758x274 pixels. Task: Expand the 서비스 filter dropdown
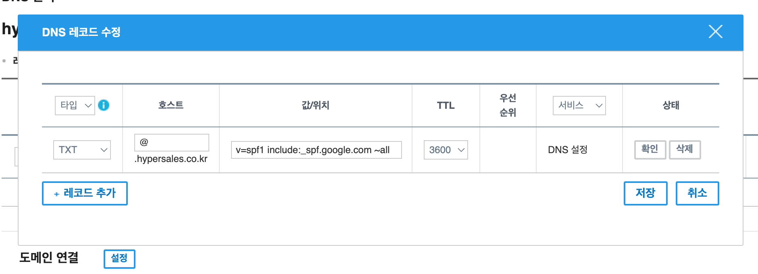click(579, 105)
